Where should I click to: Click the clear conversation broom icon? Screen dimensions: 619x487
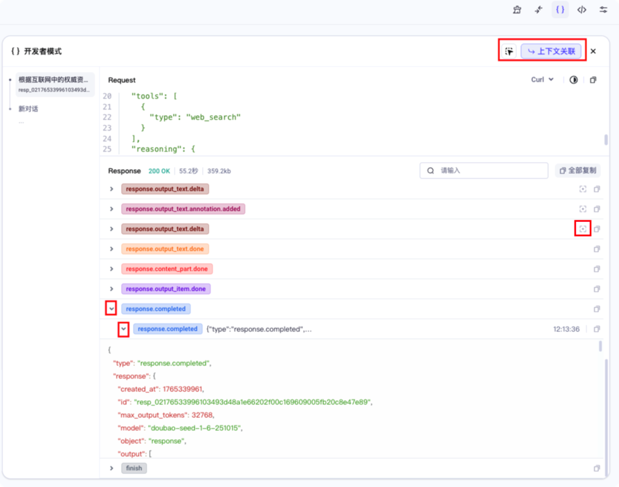517,10
